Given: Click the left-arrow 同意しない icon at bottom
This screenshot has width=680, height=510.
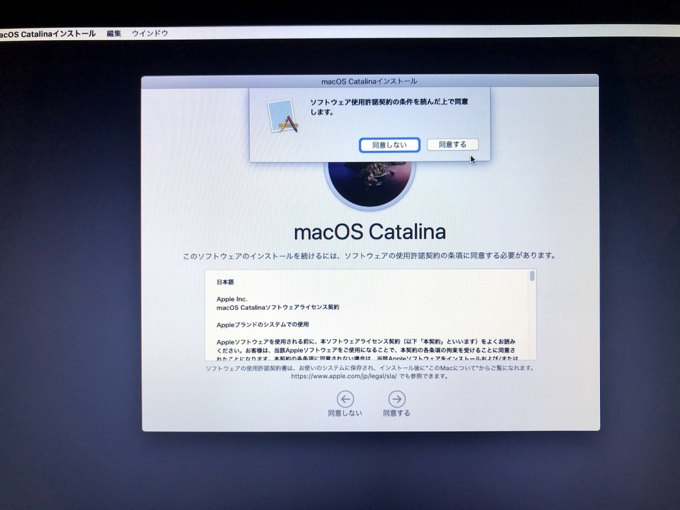Looking at the screenshot, I should pos(345,399).
